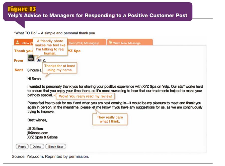Screen dimensions: 225x166
Task: Click the Write New Message note icon
Action: (x=110, y=42)
